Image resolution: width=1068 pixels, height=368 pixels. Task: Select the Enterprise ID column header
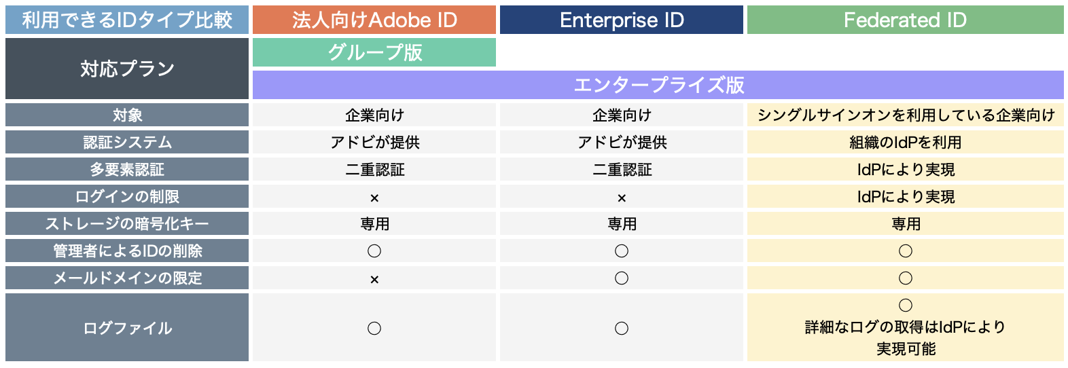622,20
